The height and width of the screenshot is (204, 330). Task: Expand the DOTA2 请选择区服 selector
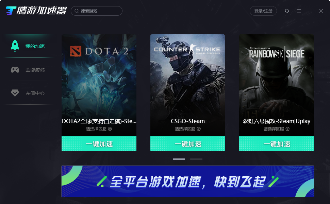[99, 129]
